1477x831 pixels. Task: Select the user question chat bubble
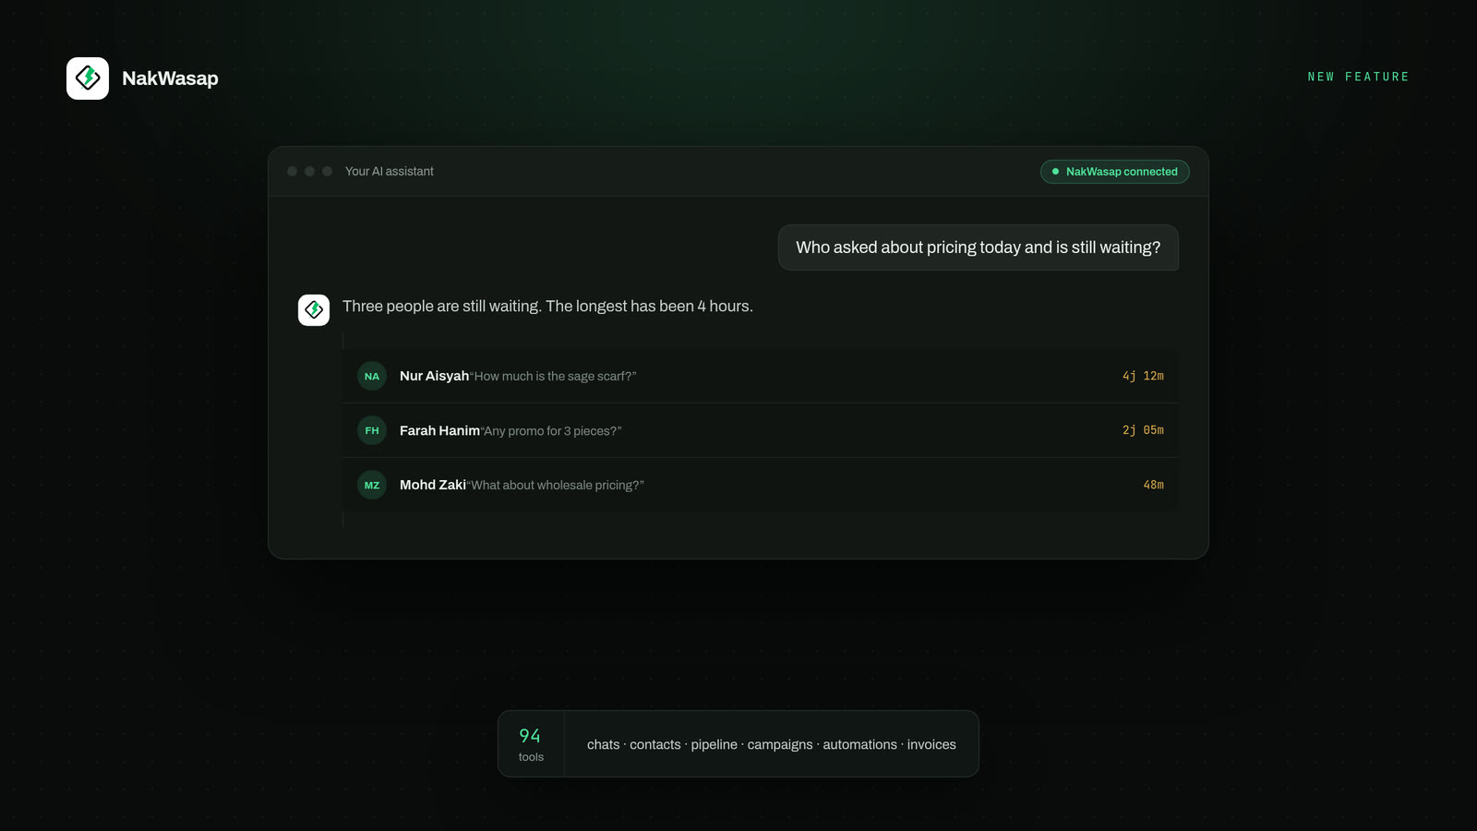coord(978,247)
